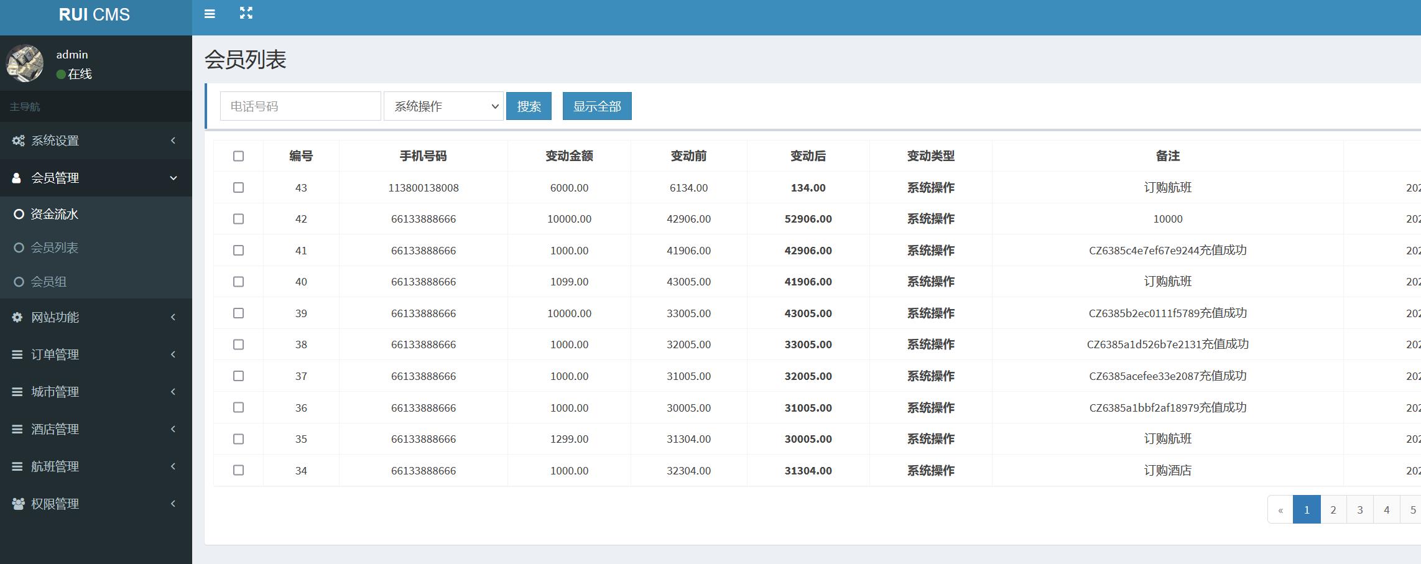Click the 订购酒店 remark cell
Image resolution: width=1421 pixels, height=564 pixels.
coord(1168,471)
